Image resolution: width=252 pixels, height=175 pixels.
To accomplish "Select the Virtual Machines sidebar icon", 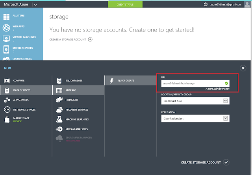I will (6, 39).
